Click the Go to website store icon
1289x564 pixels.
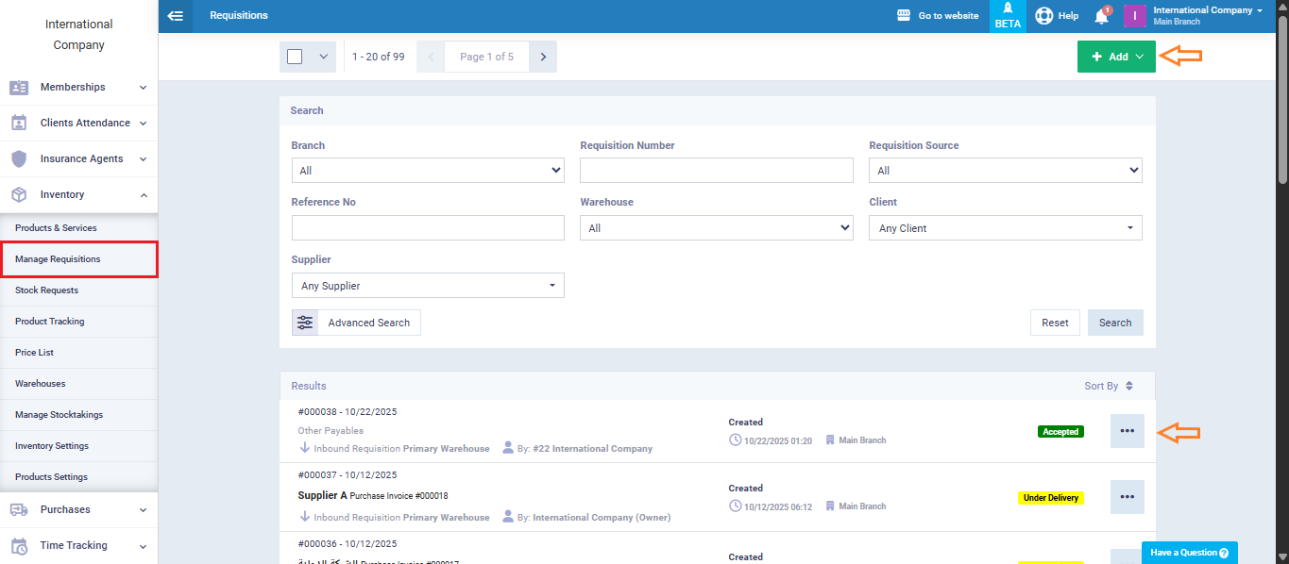(903, 16)
